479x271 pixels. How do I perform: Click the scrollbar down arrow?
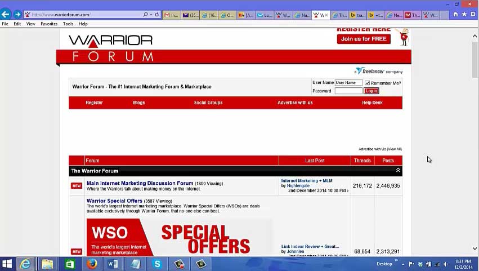475,248
